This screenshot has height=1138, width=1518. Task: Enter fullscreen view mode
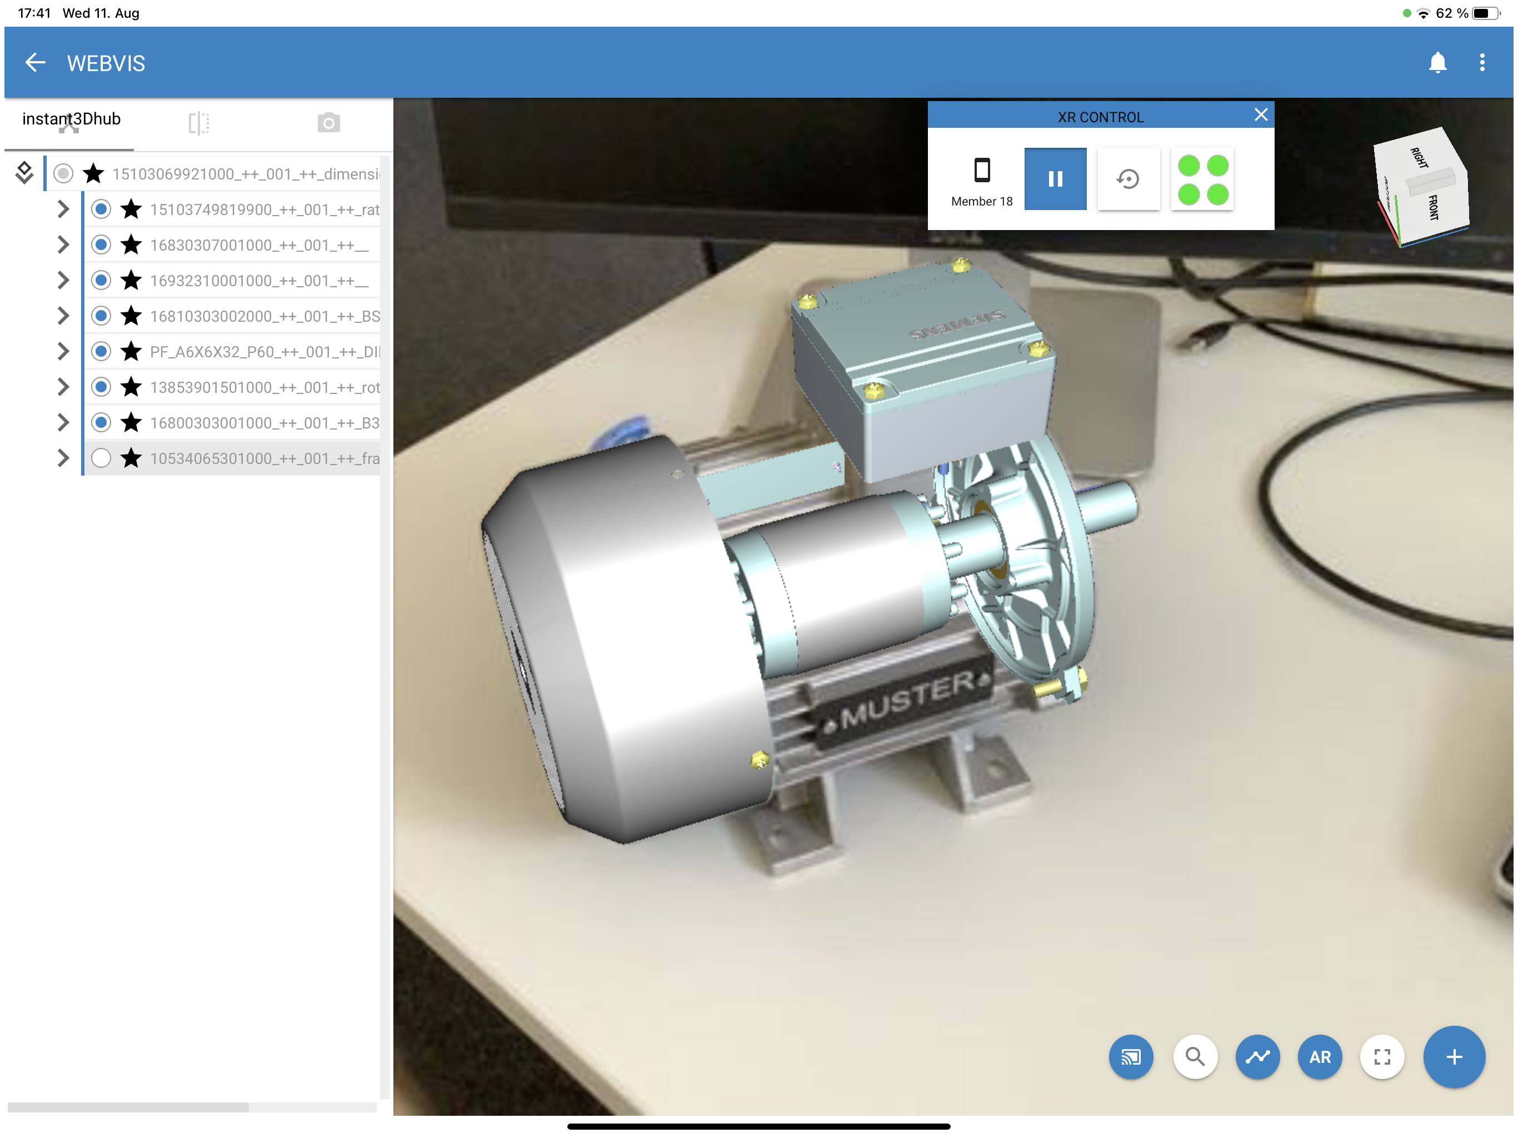click(1382, 1056)
